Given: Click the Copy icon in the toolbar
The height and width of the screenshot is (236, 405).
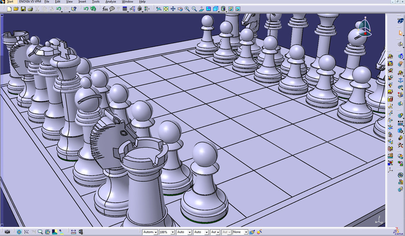Looking at the screenshot, I should (44, 9).
